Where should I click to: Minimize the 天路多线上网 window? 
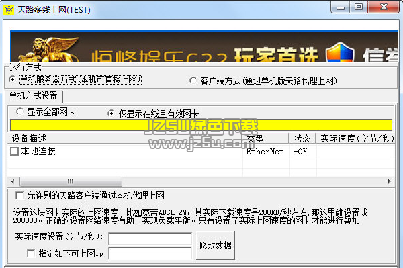tap(341, 7)
